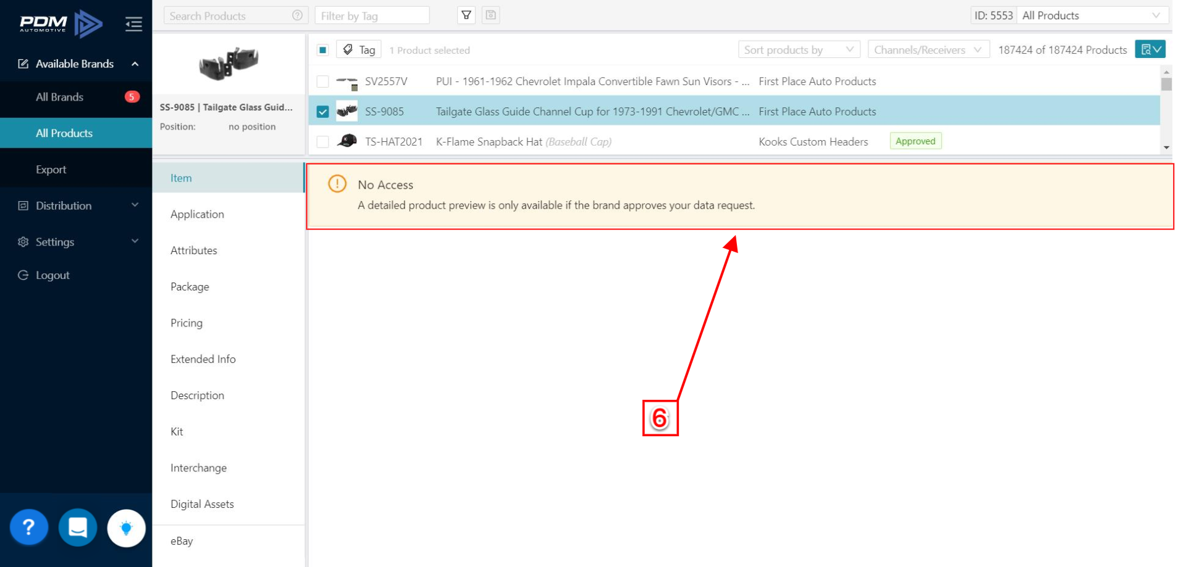Click the PDM Automotive logo
Screen dimensions: 1181x567
coord(61,24)
